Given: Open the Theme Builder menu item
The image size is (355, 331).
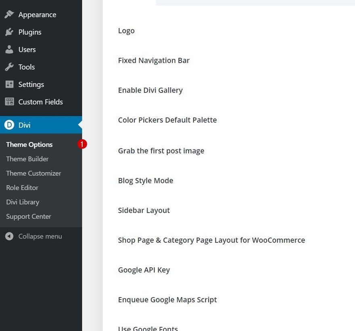Looking at the screenshot, I should coord(27,159).
